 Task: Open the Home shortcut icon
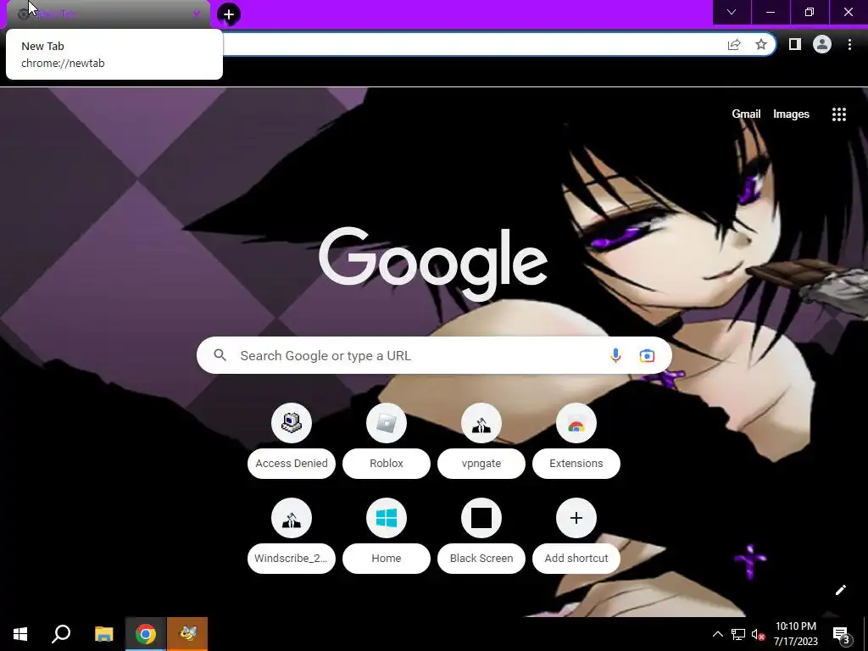(x=387, y=518)
